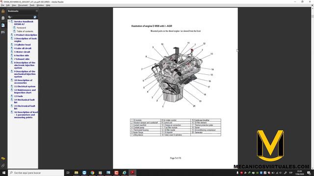Open 13 Fuels bookmark
This screenshot has width=314, height=176.
18,96
